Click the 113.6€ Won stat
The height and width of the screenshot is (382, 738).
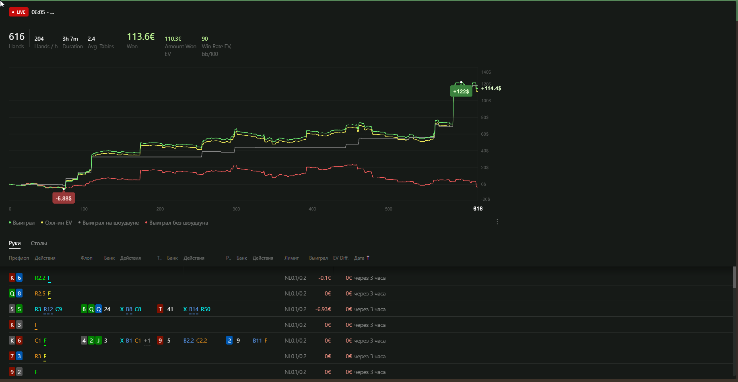(140, 40)
